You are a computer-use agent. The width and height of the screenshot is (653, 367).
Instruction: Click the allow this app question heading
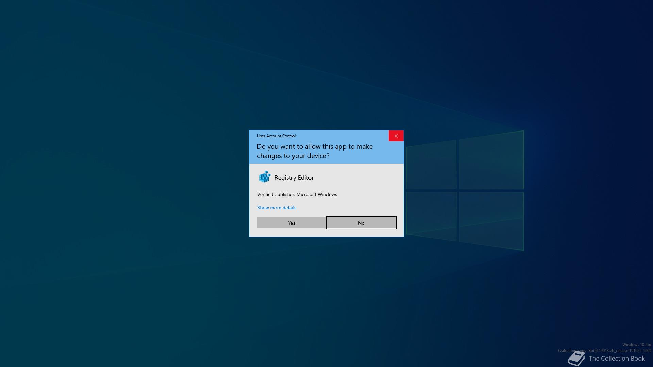click(315, 151)
